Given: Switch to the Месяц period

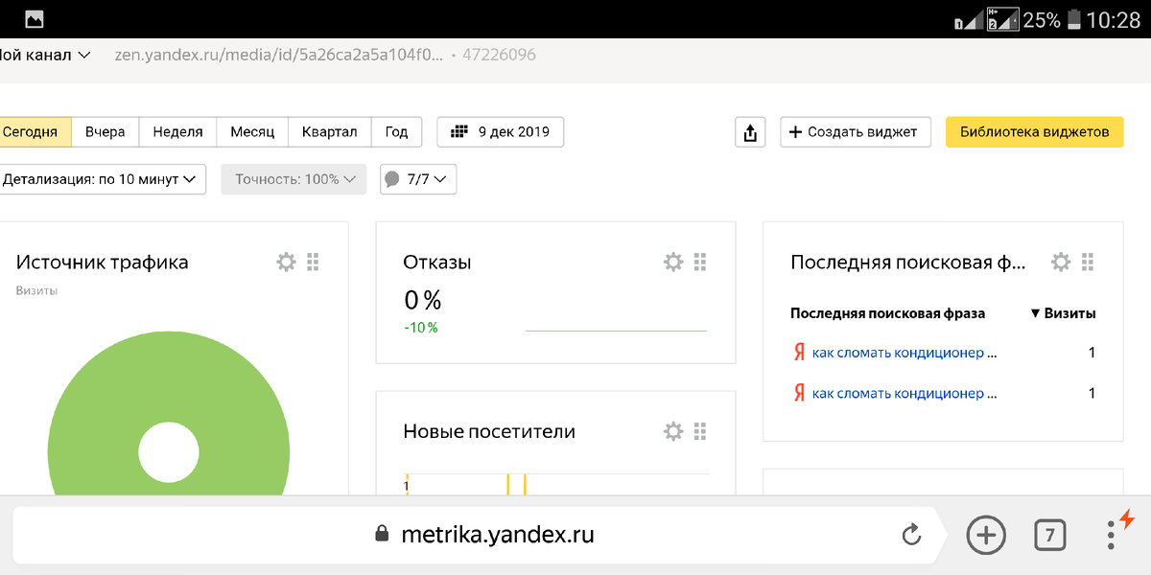Looking at the screenshot, I should tap(252, 132).
